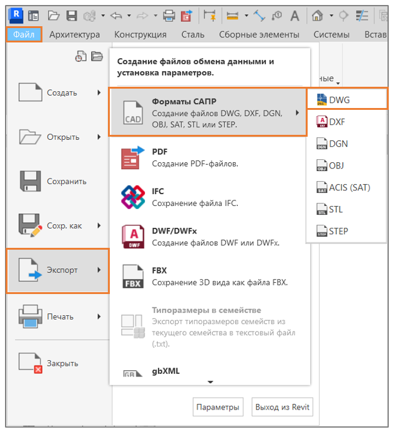Viewport: 395px width, 432px height.
Task: Choose DGN in the CAD formats submenu
Action: [x=346, y=144]
